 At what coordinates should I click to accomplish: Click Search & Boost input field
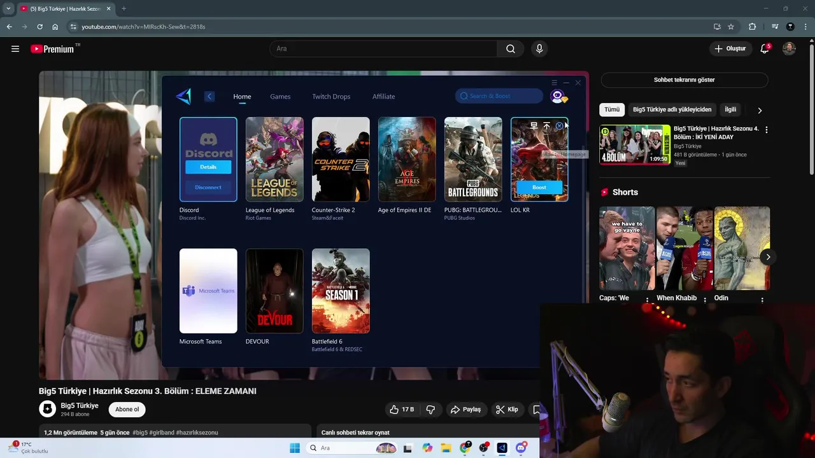499,96
